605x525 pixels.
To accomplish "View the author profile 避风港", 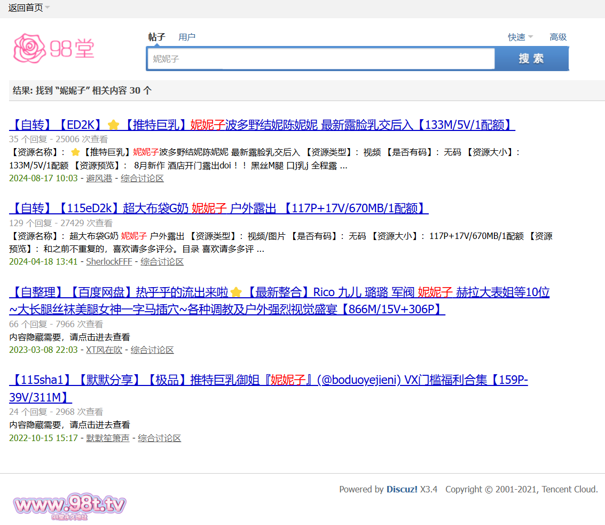I will pos(99,178).
